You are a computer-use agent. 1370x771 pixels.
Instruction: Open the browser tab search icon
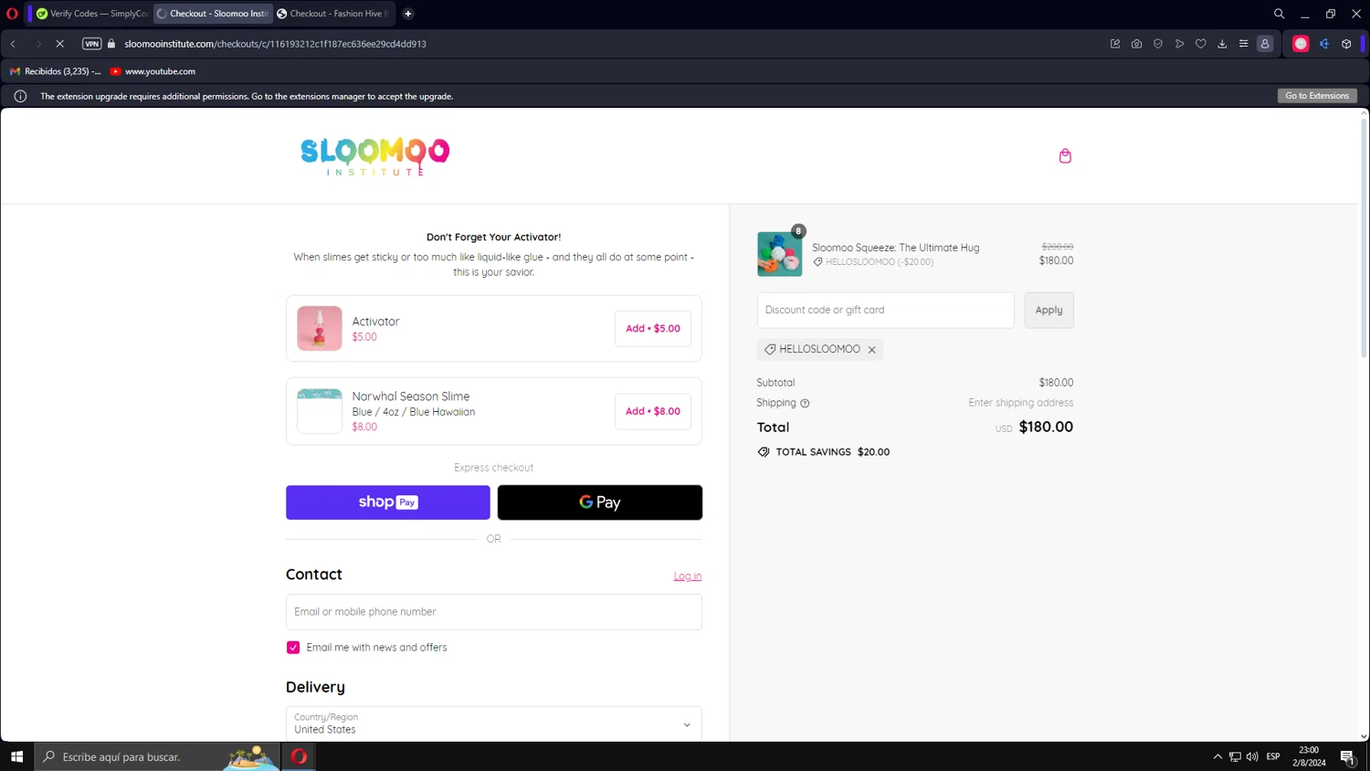(x=1279, y=14)
